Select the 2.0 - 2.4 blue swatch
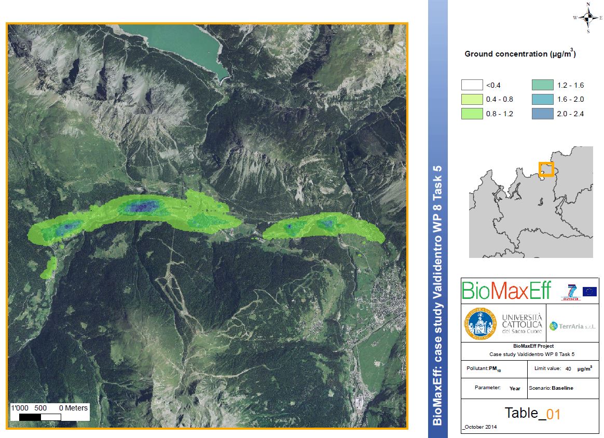The height and width of the screenshot is (438, 604). [x=542, y=114]
